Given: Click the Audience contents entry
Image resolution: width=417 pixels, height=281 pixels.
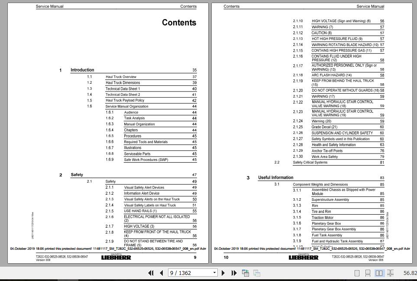Looking at the screenshot, I should [131, 112].
